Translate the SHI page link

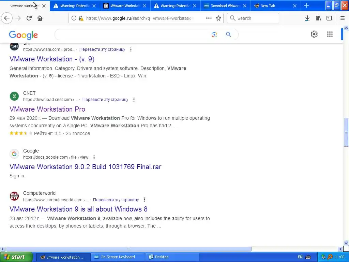pyautogui.click(x=102, y=49)
